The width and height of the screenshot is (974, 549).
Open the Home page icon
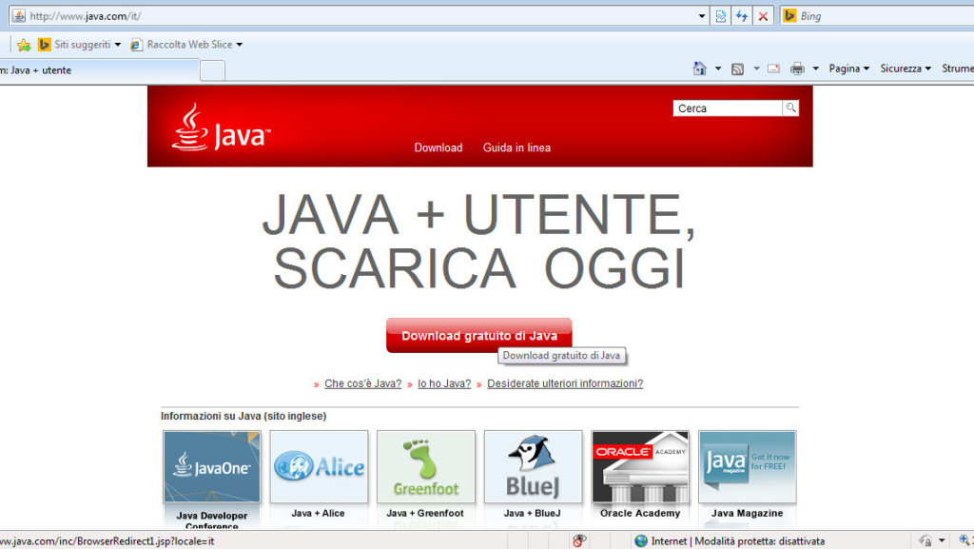coord(699,69)
